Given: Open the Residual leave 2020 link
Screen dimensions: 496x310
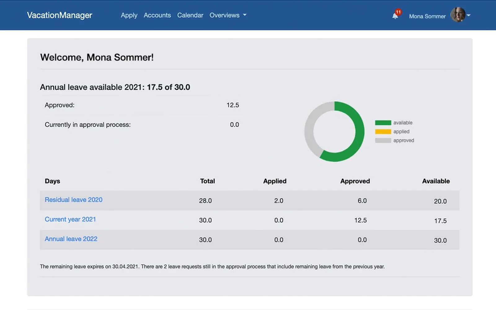Looking at the screenshot, I should coord(73,200).
